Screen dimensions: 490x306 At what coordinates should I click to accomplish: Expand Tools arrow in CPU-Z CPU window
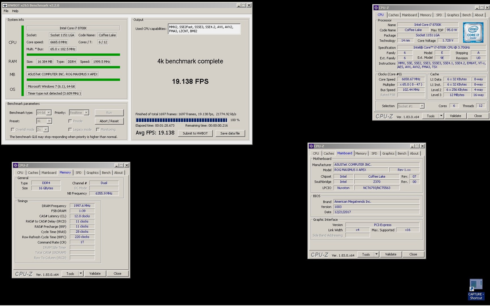point(441,116)
